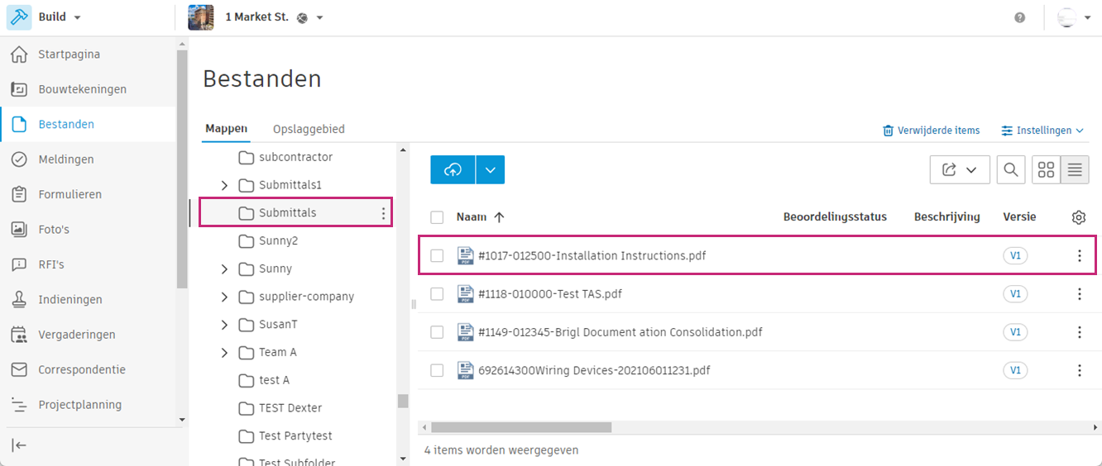The image size is (1102, 466).
Task: Expand the Submittals1 folder
Action: 224,185
